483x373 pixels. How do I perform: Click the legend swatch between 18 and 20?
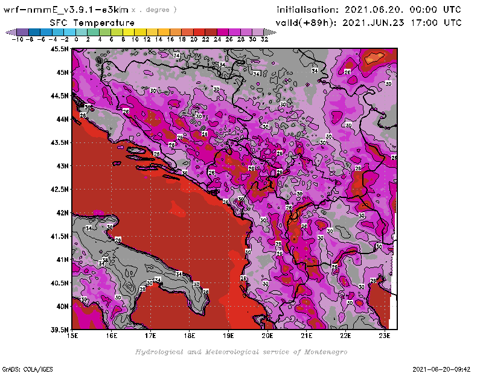[188, 32]
